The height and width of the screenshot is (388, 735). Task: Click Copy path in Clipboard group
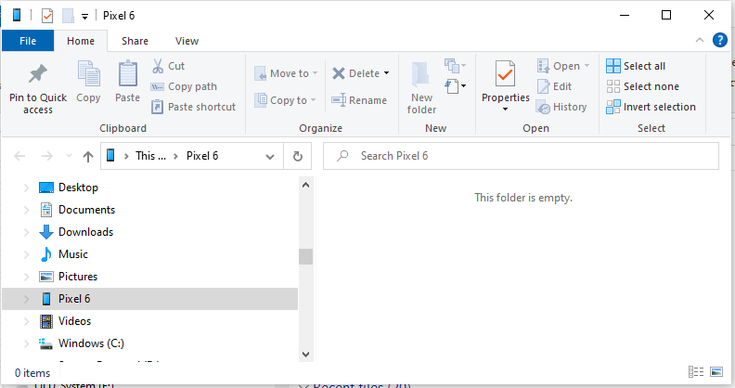click(184, 86)
